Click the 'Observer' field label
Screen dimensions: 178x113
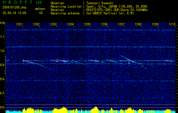[57, 3]
